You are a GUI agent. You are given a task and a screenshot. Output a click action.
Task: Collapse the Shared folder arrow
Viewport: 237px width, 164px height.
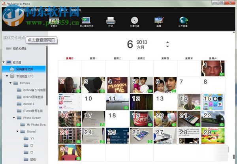pyautogui.click(x=17, y=131)
